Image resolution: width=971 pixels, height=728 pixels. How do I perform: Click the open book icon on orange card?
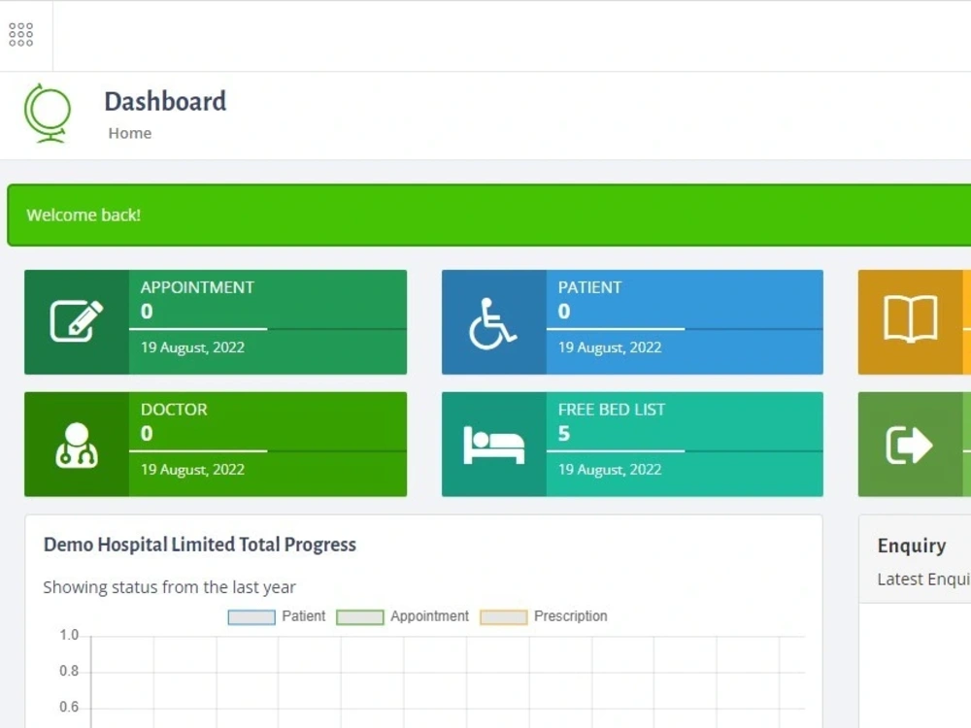911,318
